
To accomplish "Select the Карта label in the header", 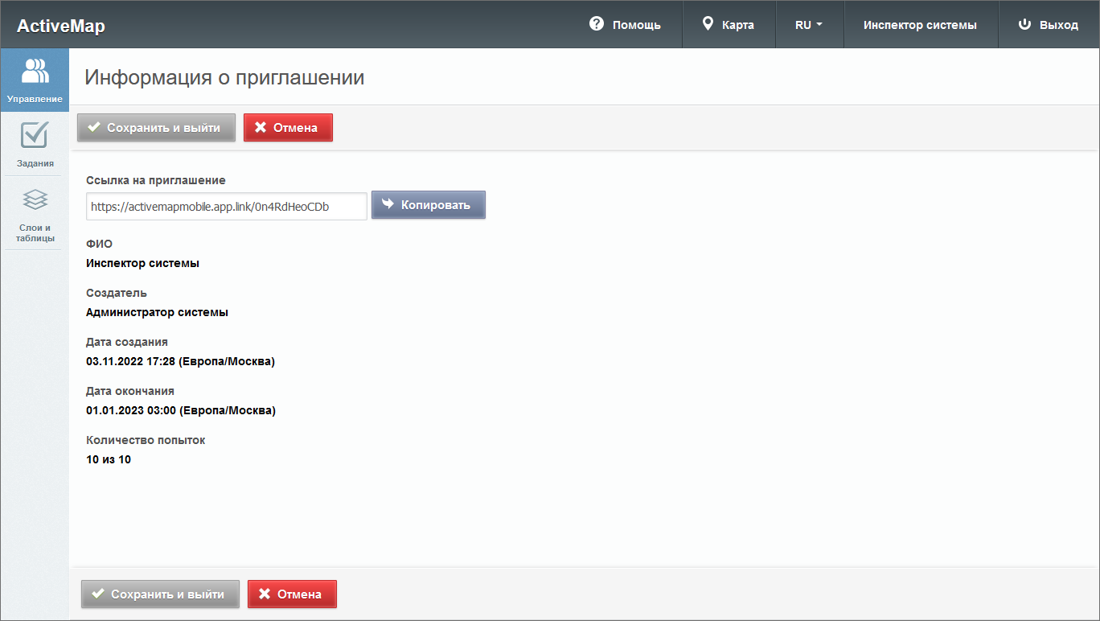I will 737,25.
